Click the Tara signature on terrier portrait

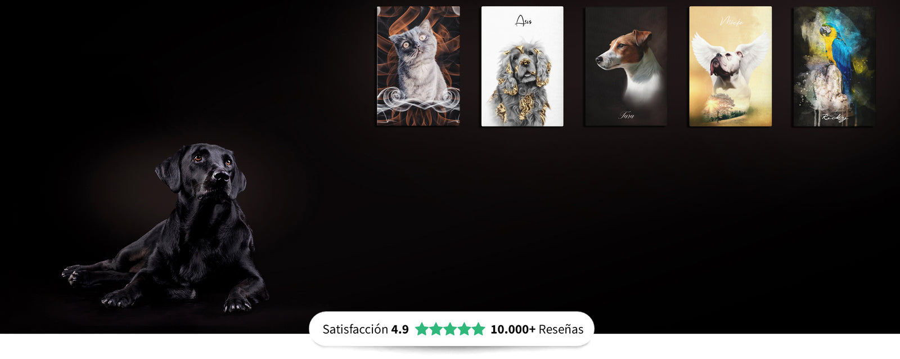click(x=627, y=115)
